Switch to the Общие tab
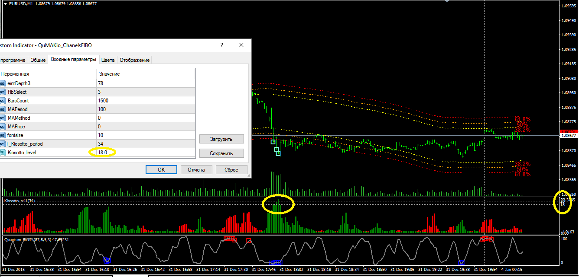 (38, 60)
